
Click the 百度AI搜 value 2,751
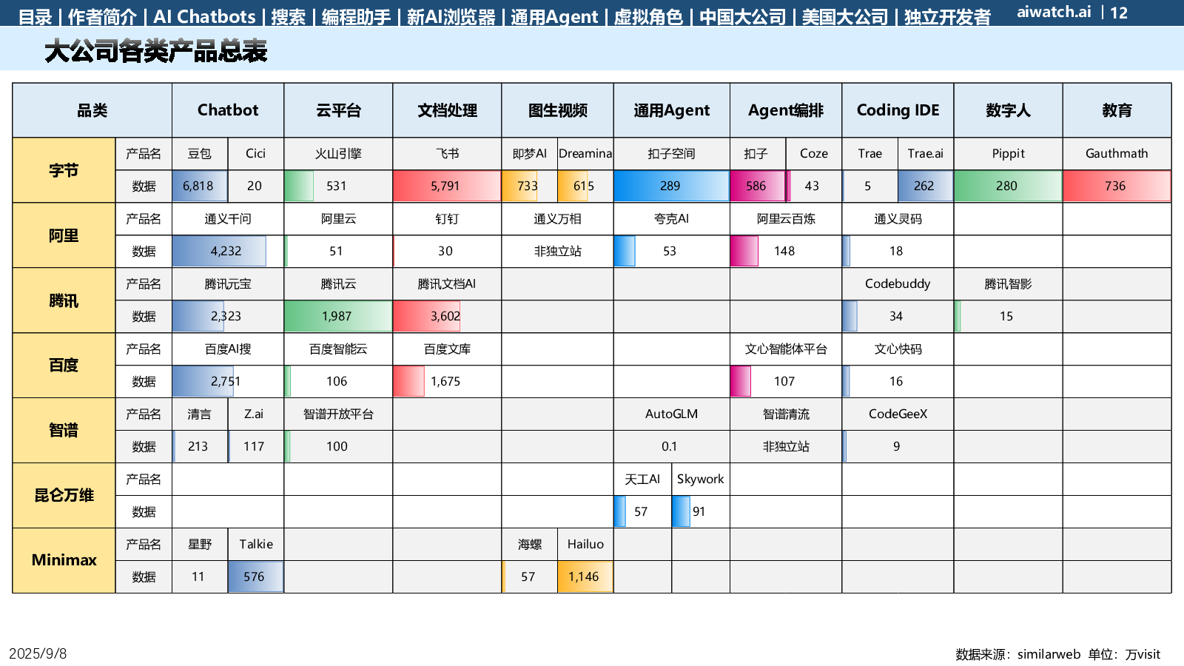[228, 381]
